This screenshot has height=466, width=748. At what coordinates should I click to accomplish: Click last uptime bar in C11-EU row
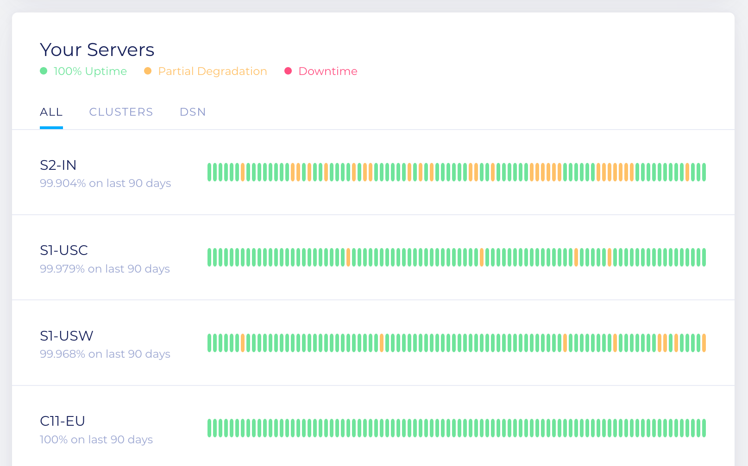click(x=704, y=428)
